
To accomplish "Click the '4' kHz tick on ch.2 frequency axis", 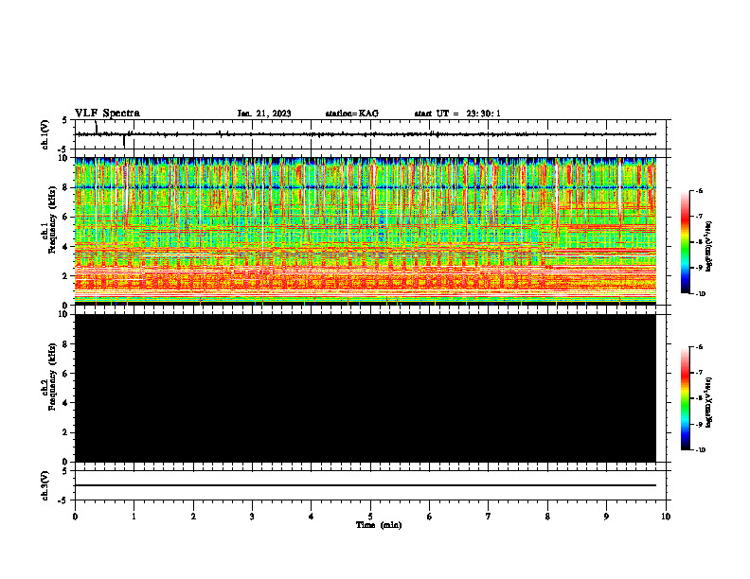I will [x=66, y=403].
